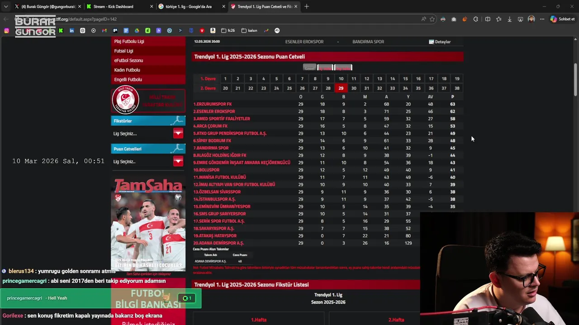579x325 pixels.
Task: Close the Stream - Kick Dashboard tab
Action: point(152,6)
